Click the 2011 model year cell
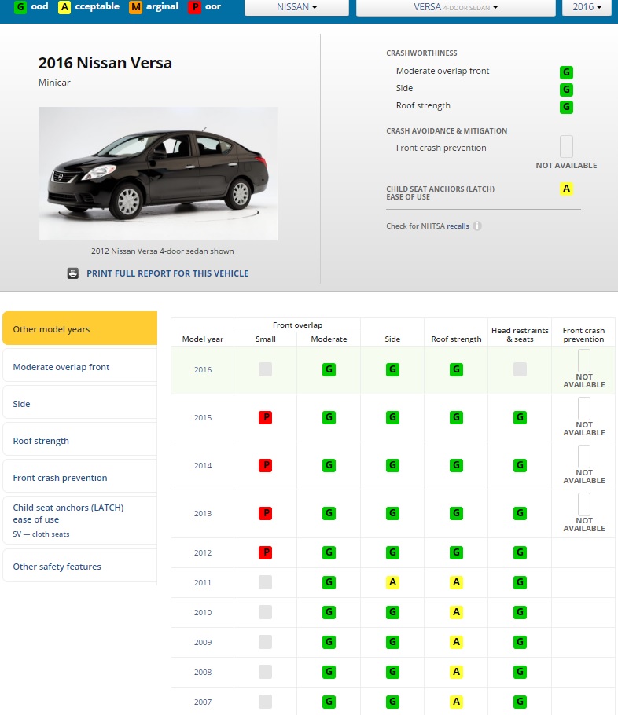 pyautogui.click(x=203, y=583)
